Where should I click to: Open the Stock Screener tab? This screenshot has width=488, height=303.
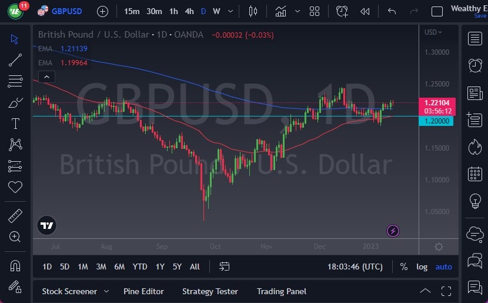69,291
